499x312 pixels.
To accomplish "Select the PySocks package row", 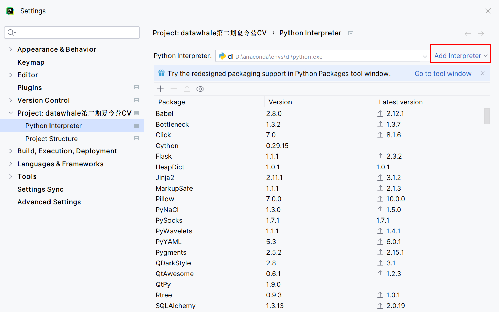I will click(x=319, y=220).
